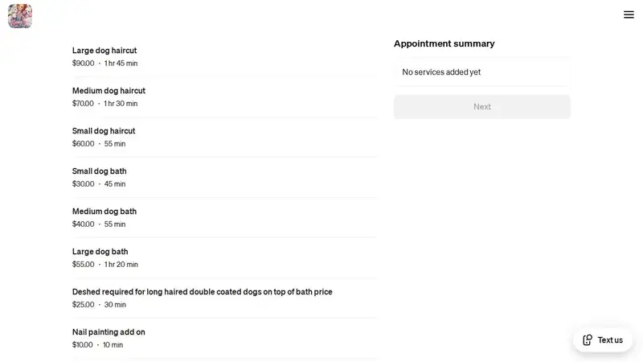Pick Medium dog bath service
Screen dimensions: 643x362
coord(225,217)
